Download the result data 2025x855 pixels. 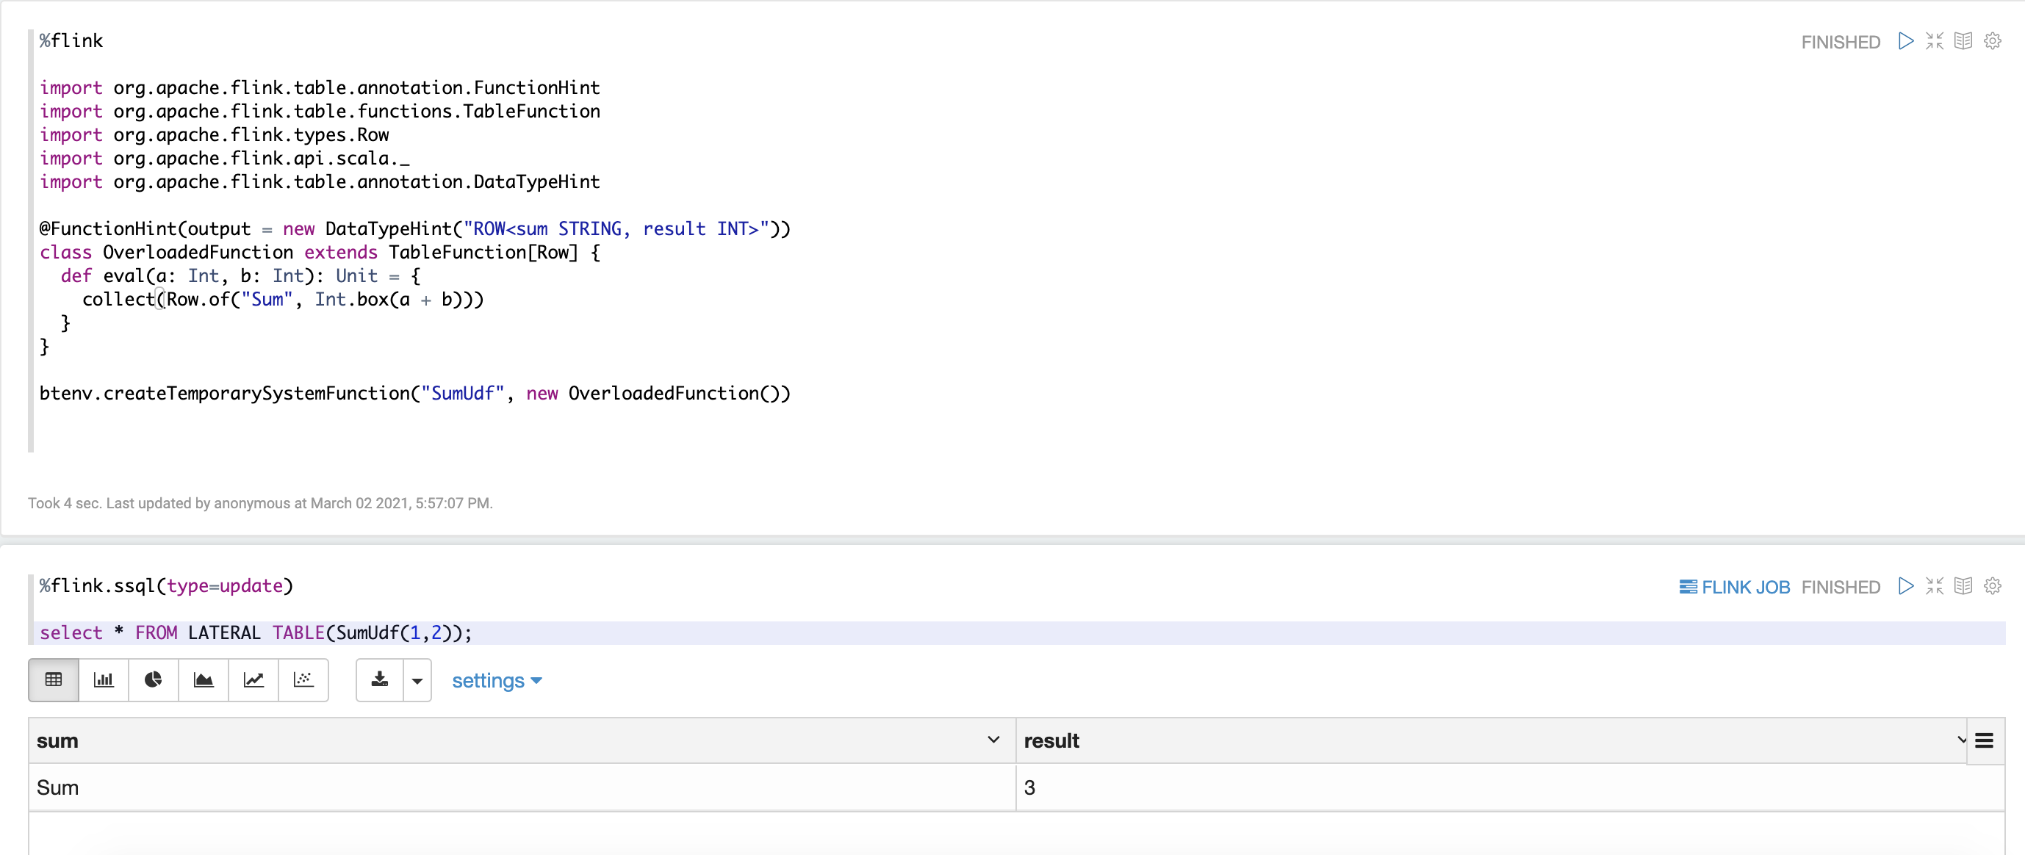click(x=380, y=679)
